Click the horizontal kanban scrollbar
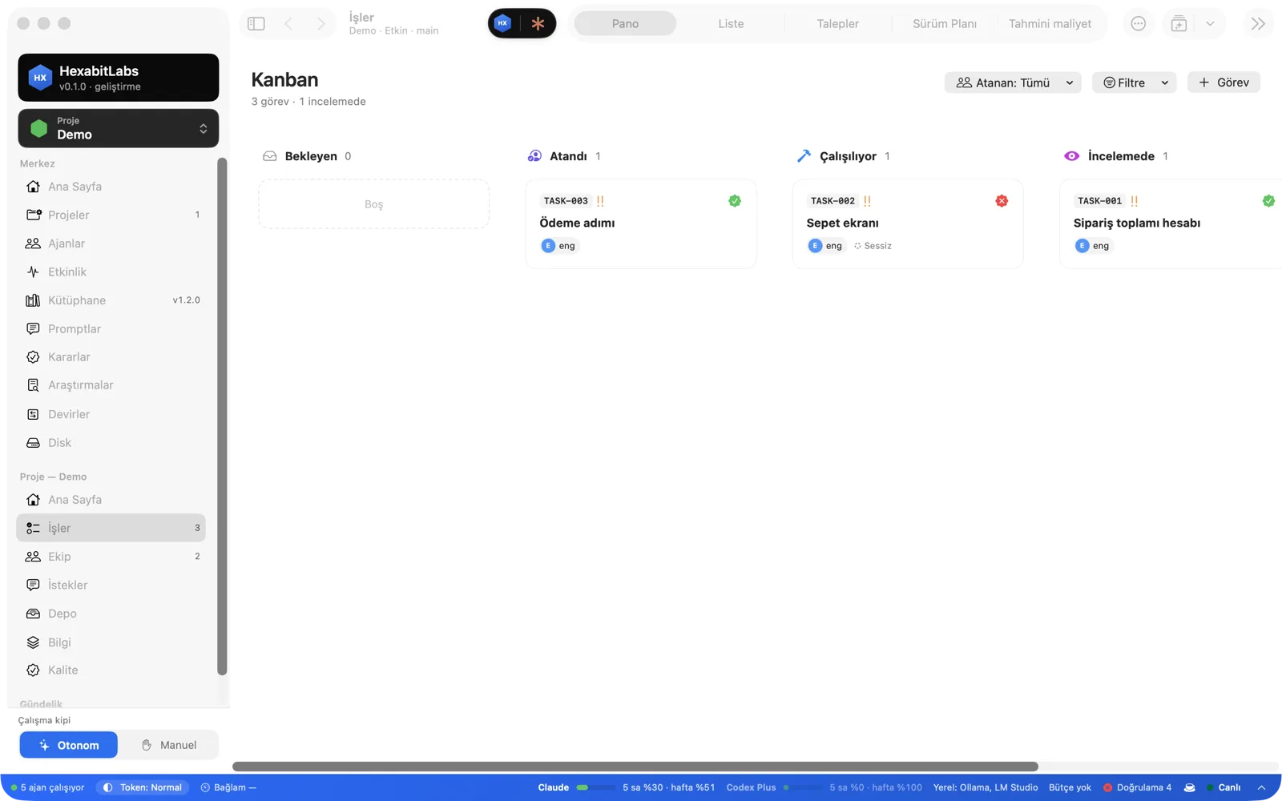Viewport: 1282px width, 801px height. click(635, 767)
